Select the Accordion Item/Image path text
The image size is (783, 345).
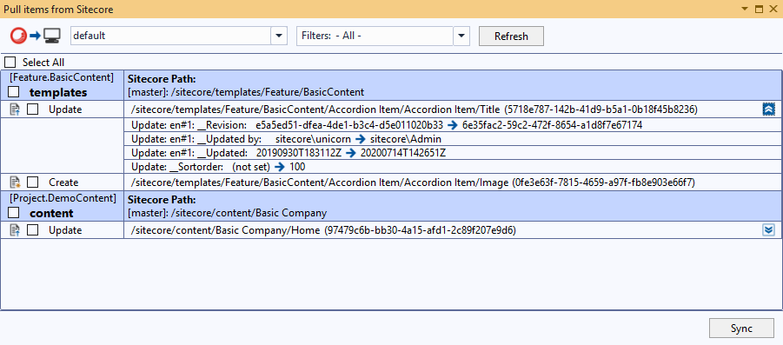413,182
